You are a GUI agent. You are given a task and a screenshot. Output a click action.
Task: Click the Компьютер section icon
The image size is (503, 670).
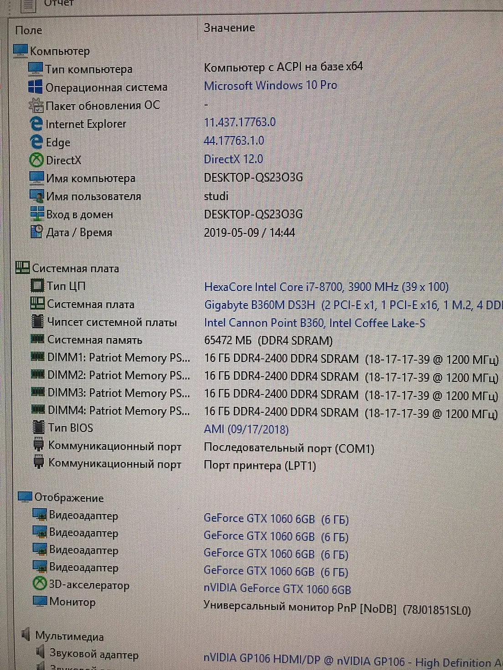pyautogui.click(x=20, y=51)
